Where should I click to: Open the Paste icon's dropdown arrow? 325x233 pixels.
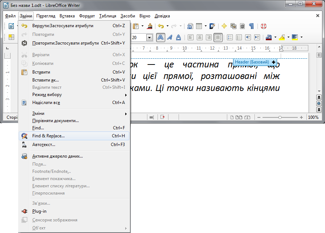point(142,26)
